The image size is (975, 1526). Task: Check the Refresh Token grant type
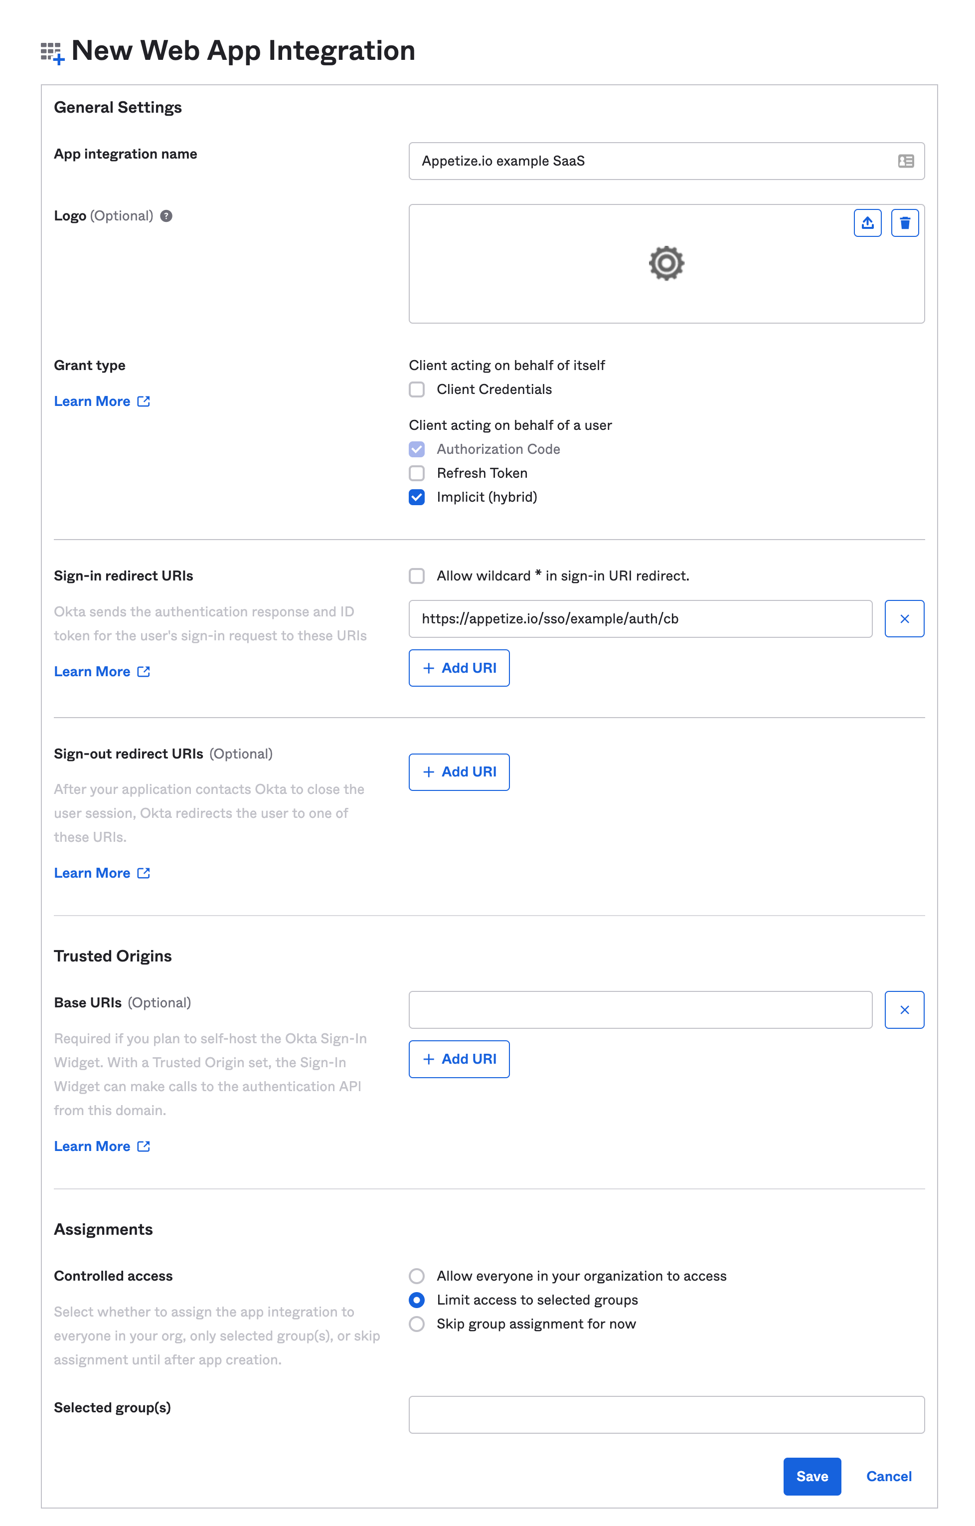[x=417, y=473]
